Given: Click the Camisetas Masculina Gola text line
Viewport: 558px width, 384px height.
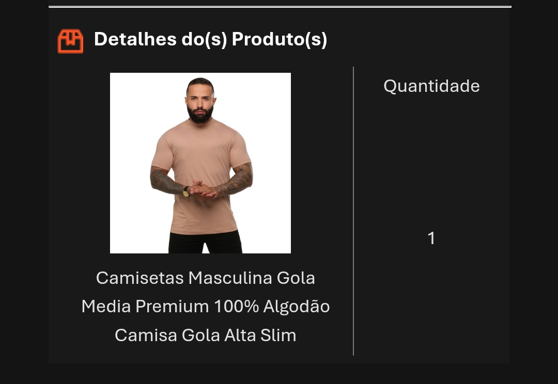Looking at the screenshot, I should 205,278.
